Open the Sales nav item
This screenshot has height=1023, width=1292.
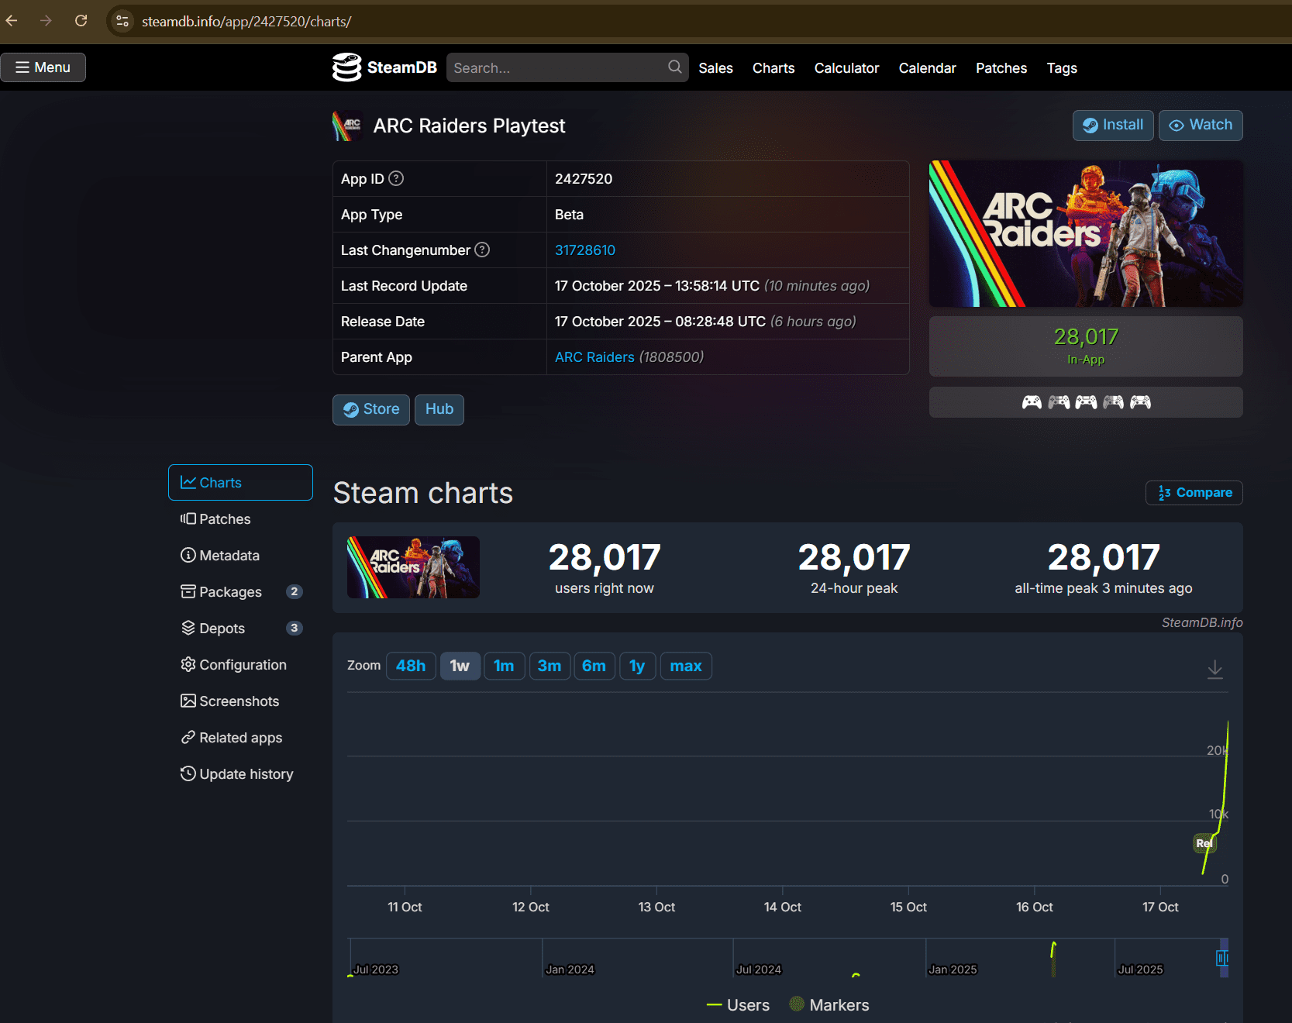715,68
